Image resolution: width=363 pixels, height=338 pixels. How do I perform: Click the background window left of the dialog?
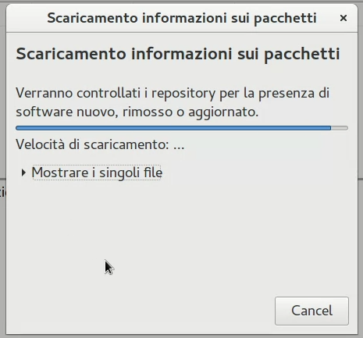coord(2,104)
